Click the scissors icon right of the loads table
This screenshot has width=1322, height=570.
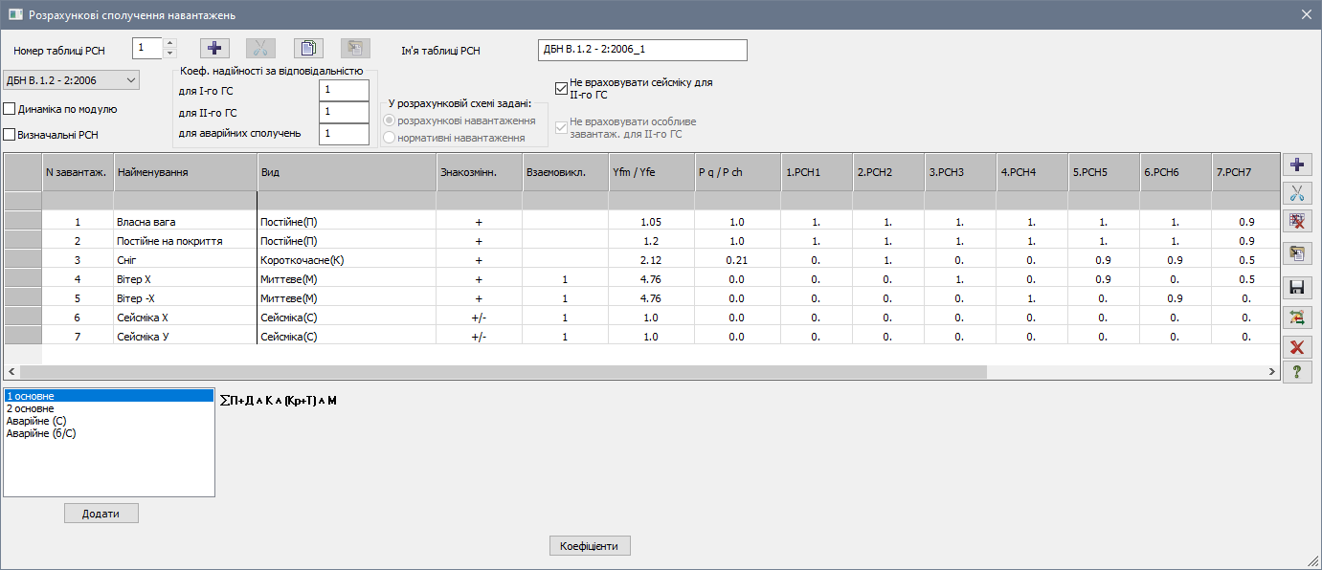point(1297,193)
